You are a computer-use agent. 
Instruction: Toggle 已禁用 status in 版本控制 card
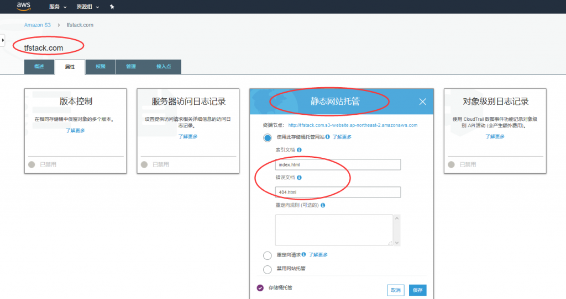(32, 164)
